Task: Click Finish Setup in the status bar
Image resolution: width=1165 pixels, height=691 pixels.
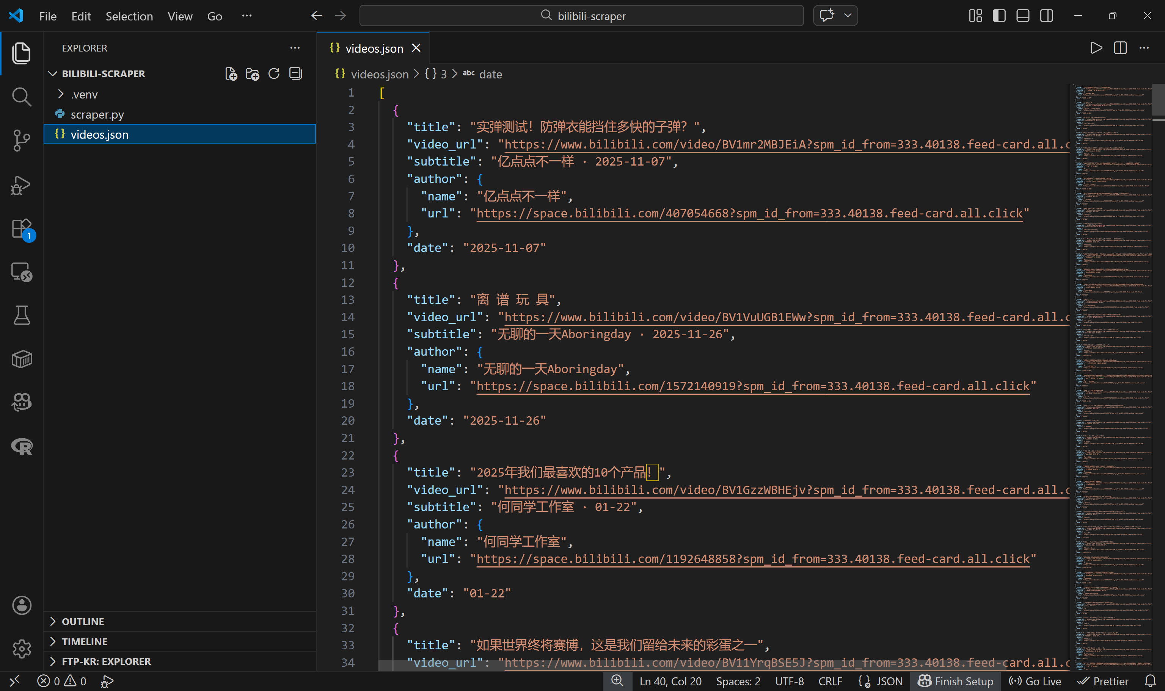Action: click(x=955, y=681)
